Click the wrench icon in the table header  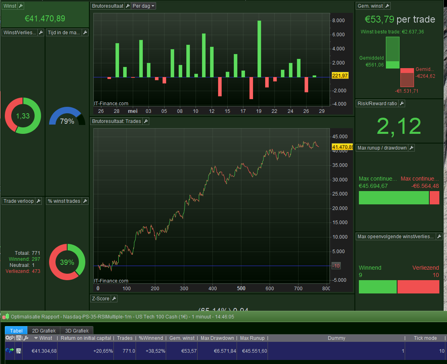pyautogui.click(x=26, y=338)
